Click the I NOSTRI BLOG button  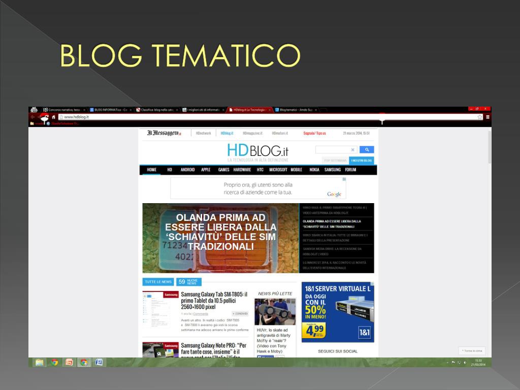(362, 160)
